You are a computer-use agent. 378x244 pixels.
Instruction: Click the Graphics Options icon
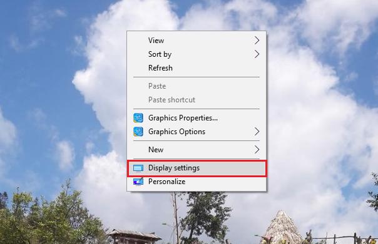coord(138,132)
